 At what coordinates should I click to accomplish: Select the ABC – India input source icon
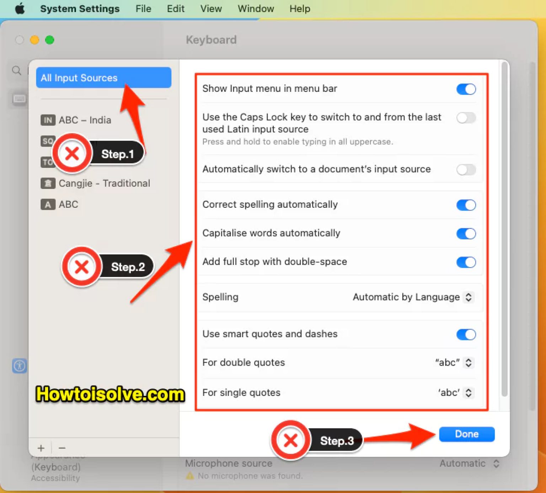click(x=48, y=120)
